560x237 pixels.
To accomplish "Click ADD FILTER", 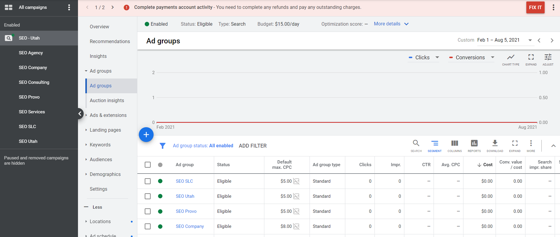I will click(x=253, y=146).
